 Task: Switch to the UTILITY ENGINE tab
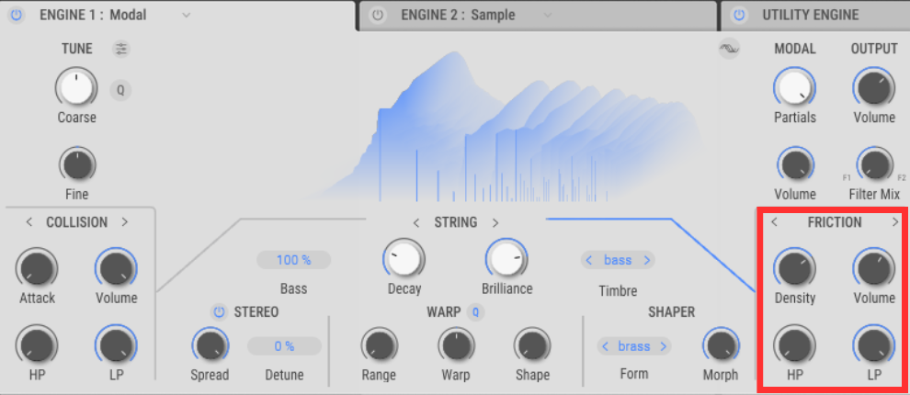click(x=815, y=15)
